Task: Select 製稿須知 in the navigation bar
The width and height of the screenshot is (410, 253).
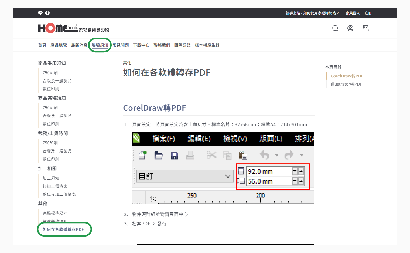Action: point(100,45)
